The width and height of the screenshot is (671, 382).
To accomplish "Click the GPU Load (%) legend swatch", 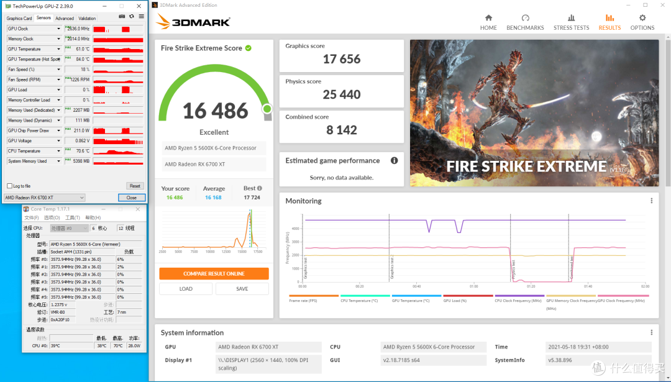I will 468,296.
